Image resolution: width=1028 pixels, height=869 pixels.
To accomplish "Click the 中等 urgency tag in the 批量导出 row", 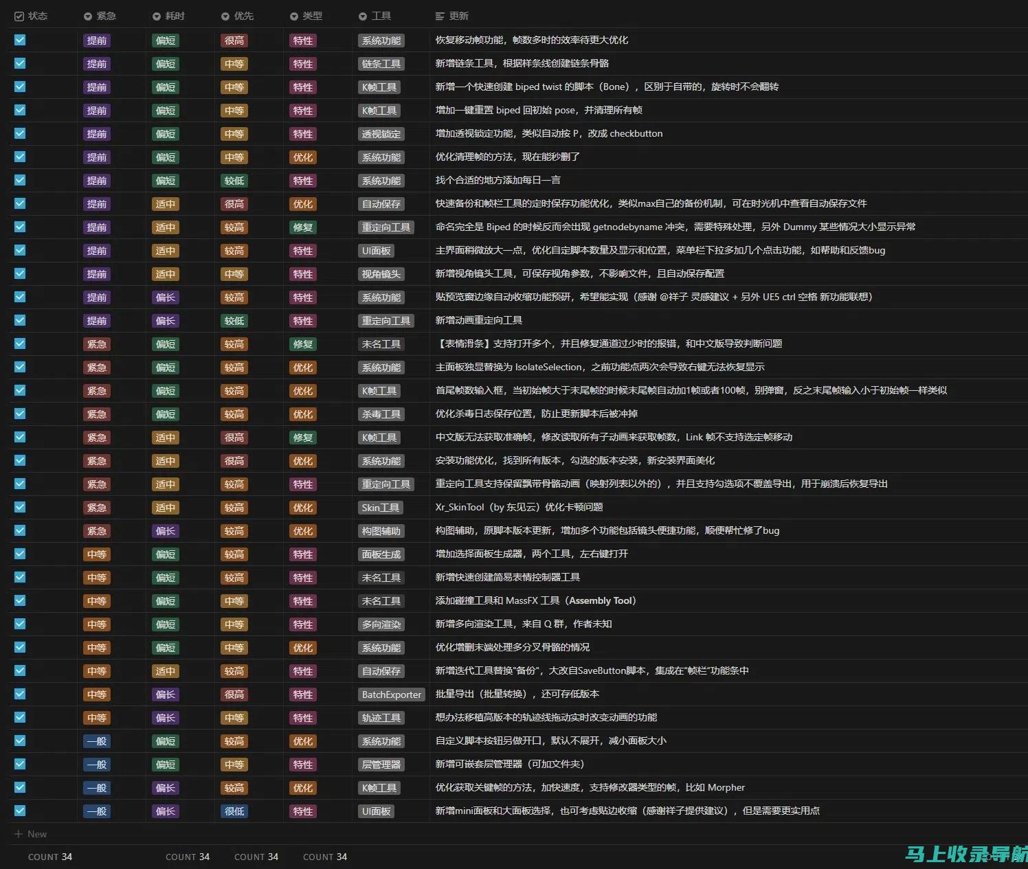I will pyautogui.click(x=97, y=695).
